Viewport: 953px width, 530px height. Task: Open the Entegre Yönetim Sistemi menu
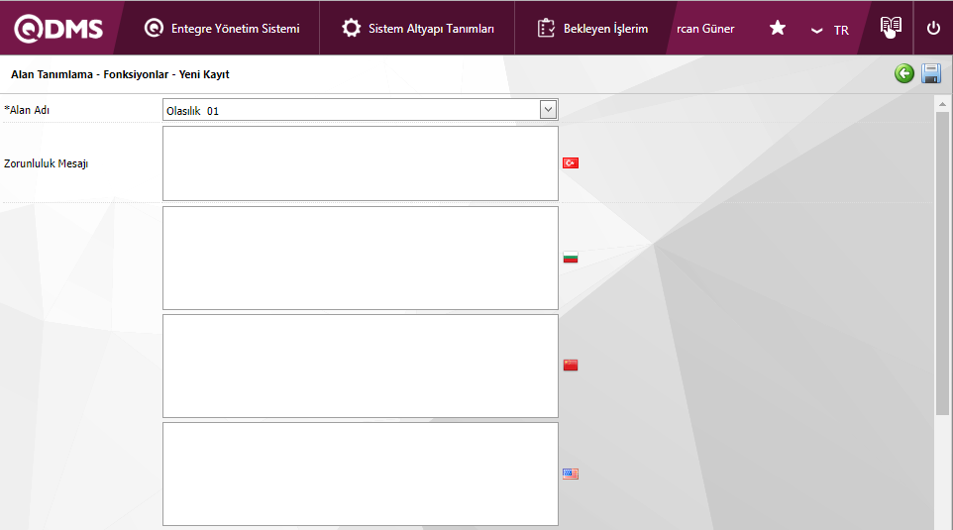[x=222, y=29]
